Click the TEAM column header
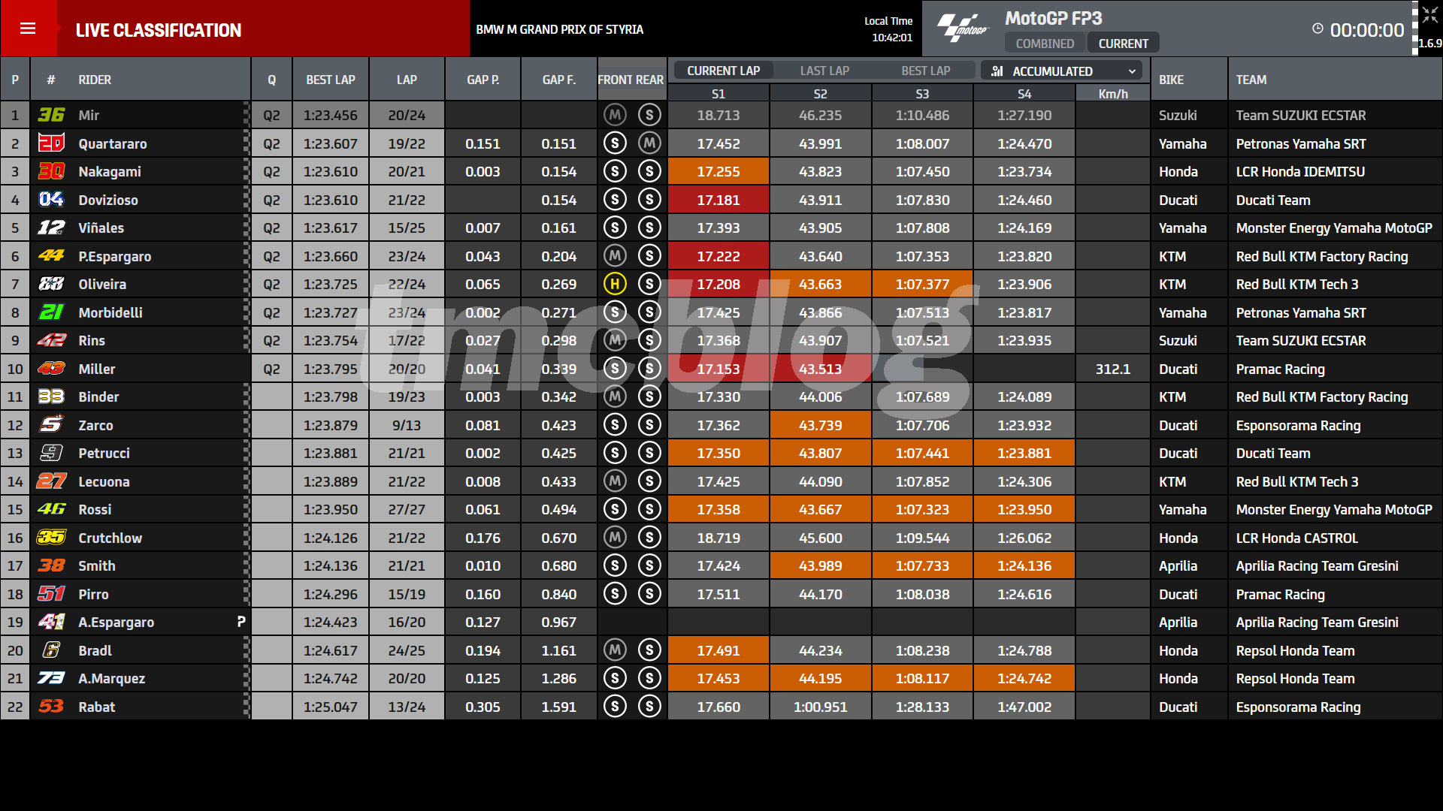Image resolution: width=1443 pixels, height=811 pixels. pos(1251,80)
